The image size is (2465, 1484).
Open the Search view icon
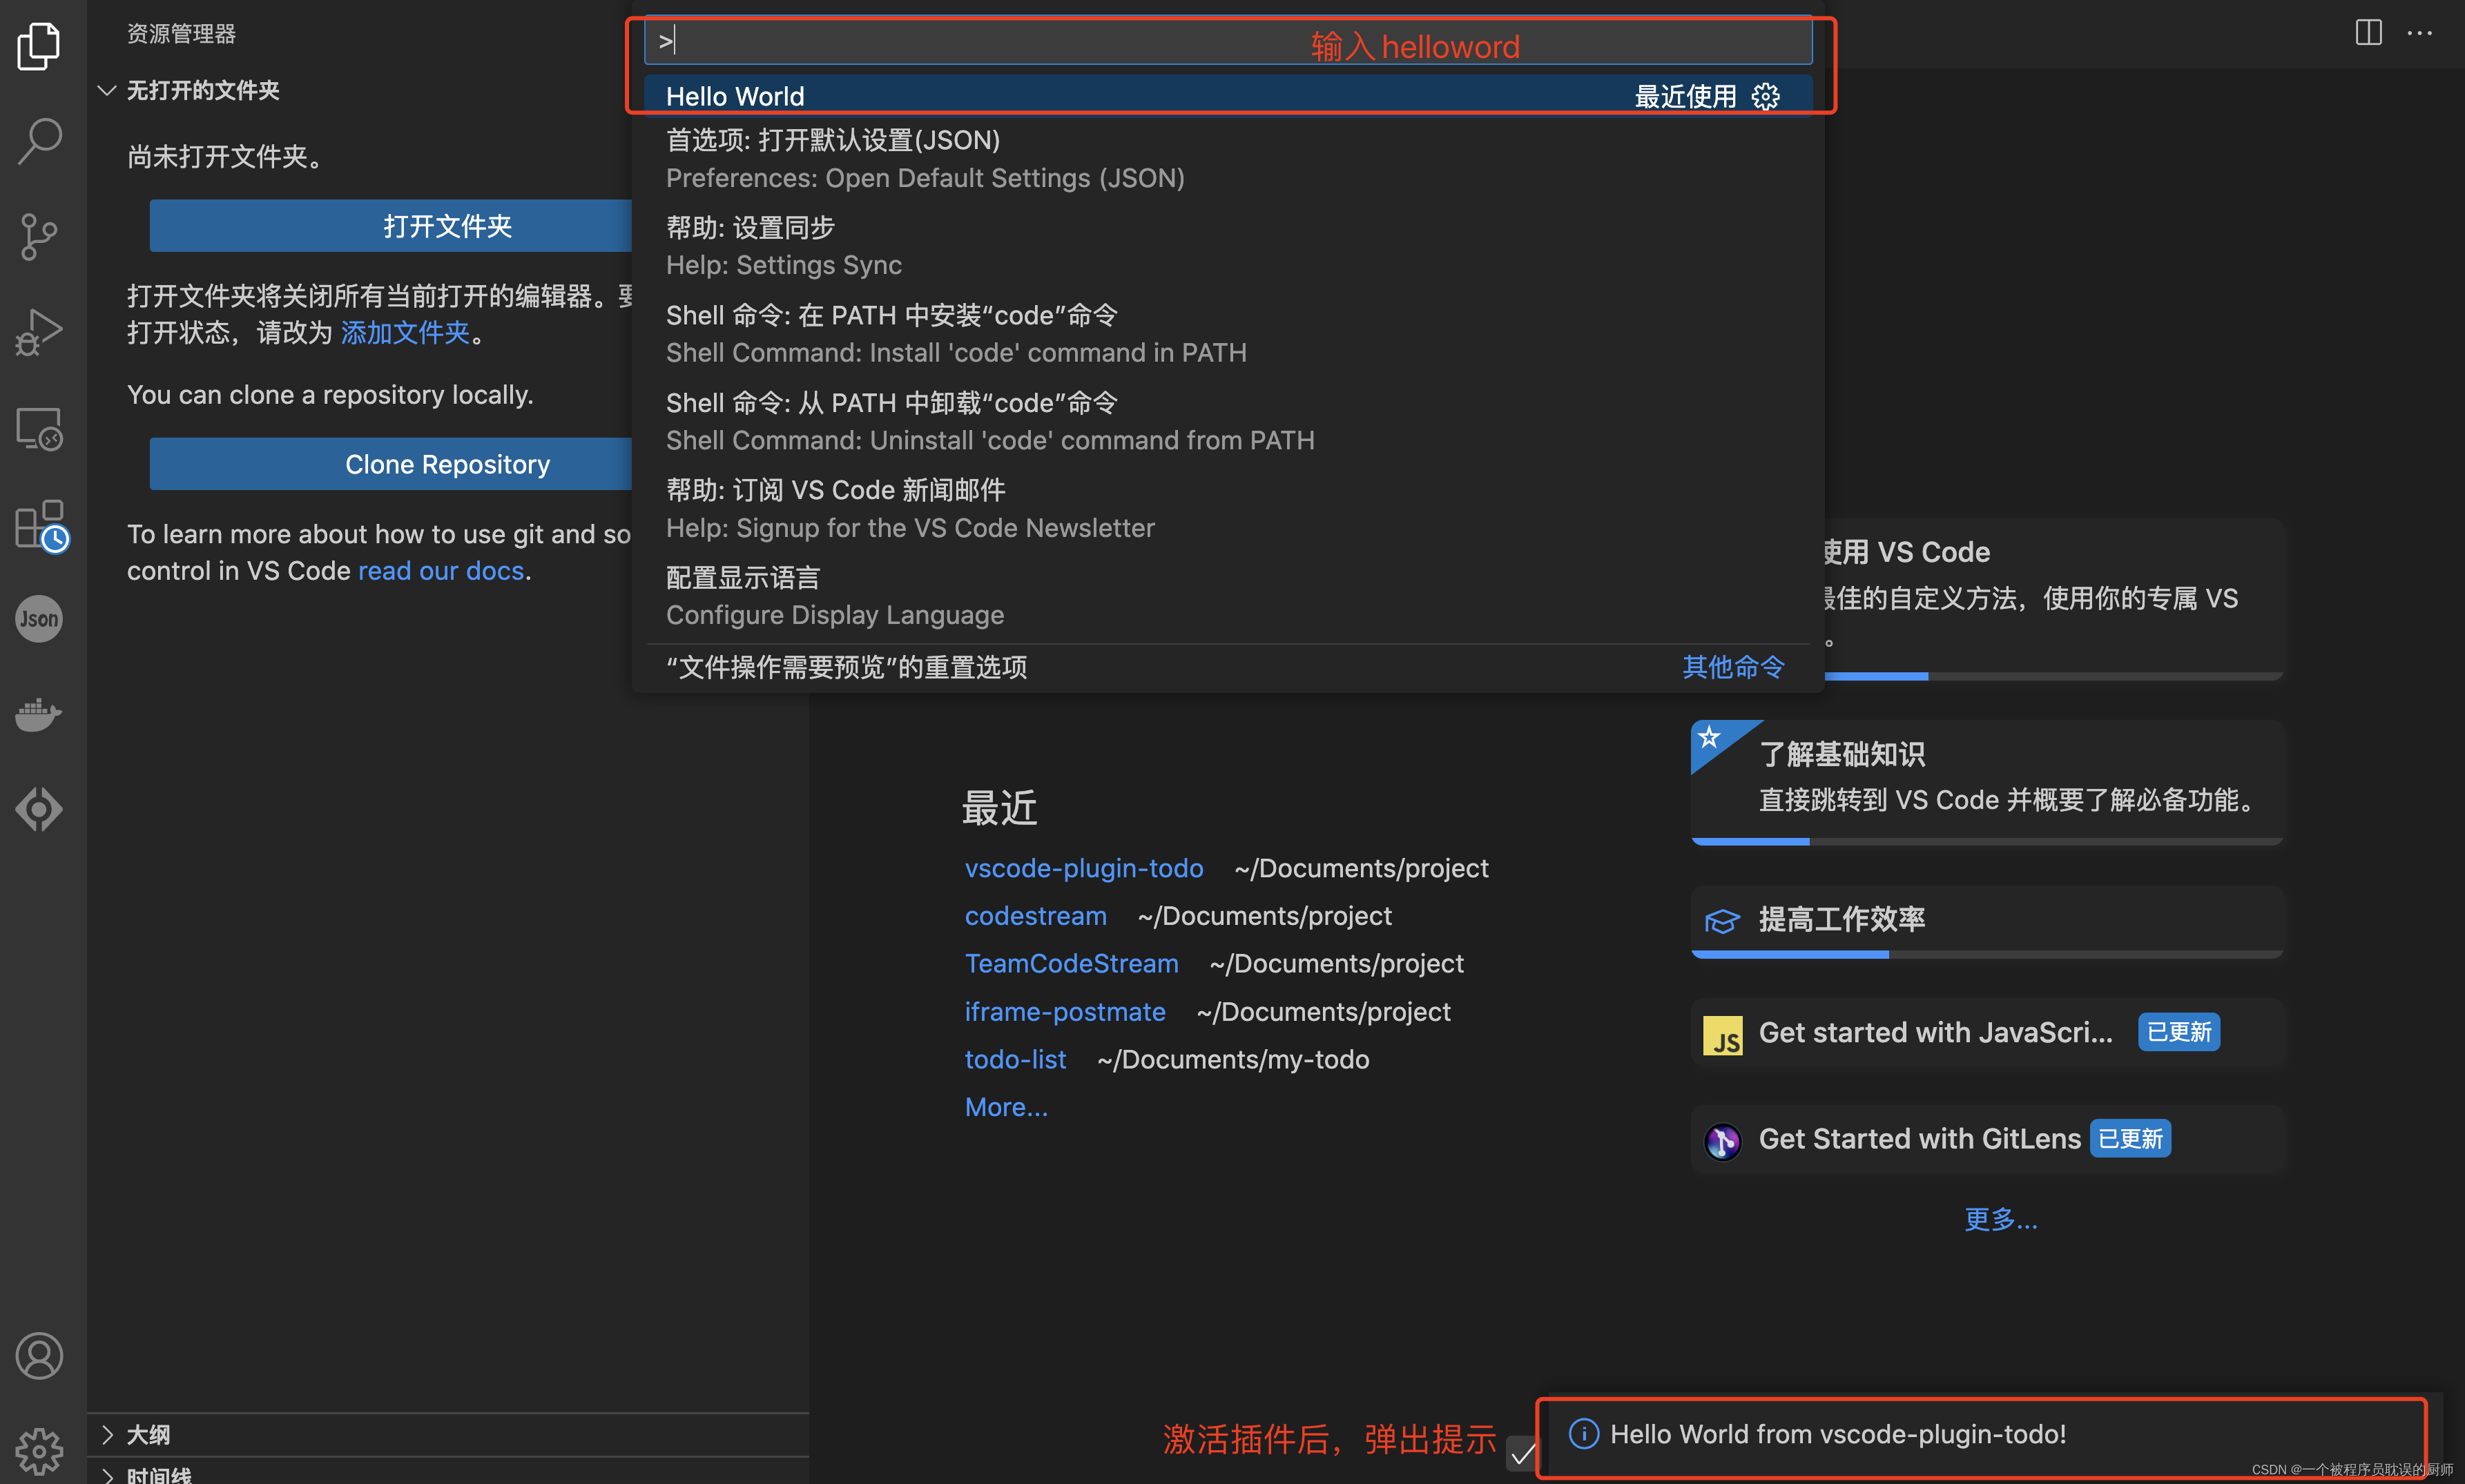[39, 141]
